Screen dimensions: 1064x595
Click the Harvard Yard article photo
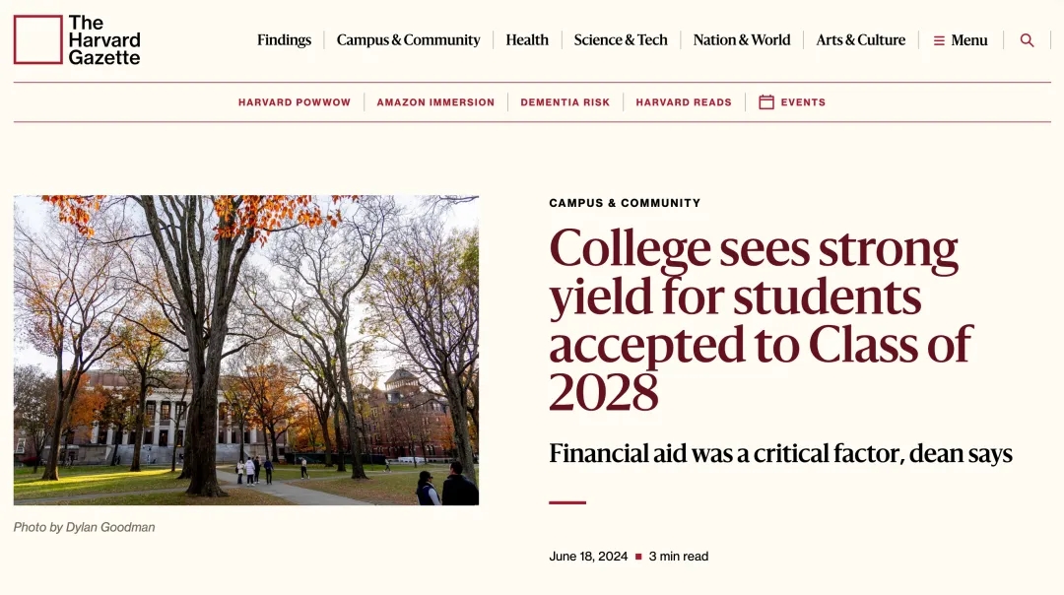coord(246,350)
